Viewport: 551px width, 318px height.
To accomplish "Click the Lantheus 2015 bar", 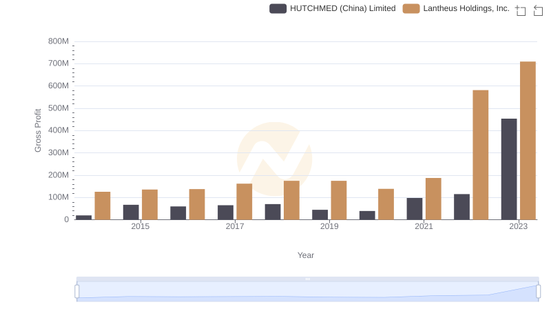I will pos(149,205).
